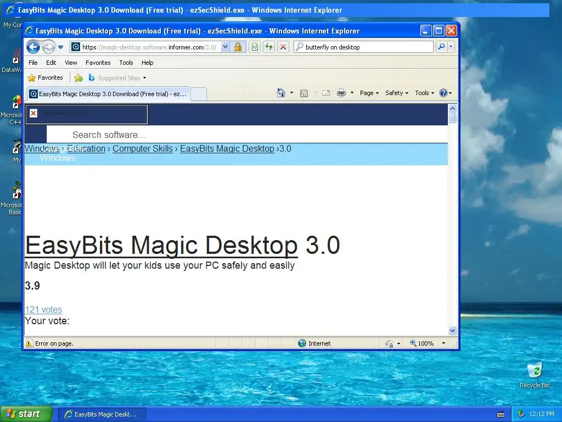Print the page with printer icon
This screenshot has width=562, height=422.
341,93
